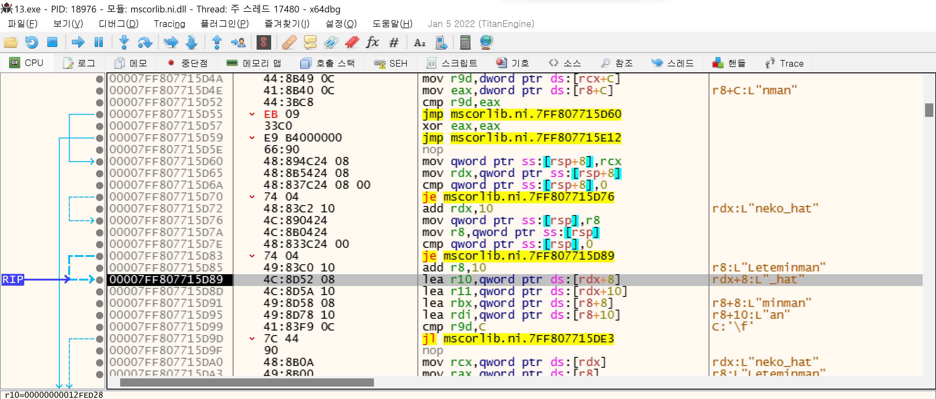936x399 pixels.
Task: Open the 파일(F) menu
Action: click(x=22, y=24)
